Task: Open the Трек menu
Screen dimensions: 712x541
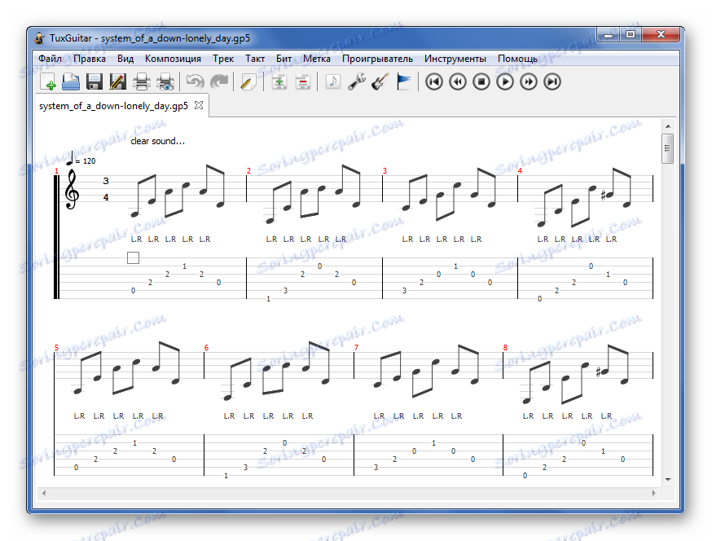Action: pos(223,59)
